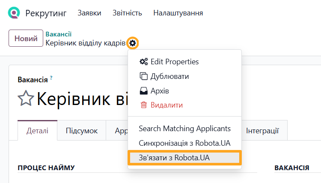Open the Заявки menu
The height and width of the screenshot is (183, 321).
(89, 13)
